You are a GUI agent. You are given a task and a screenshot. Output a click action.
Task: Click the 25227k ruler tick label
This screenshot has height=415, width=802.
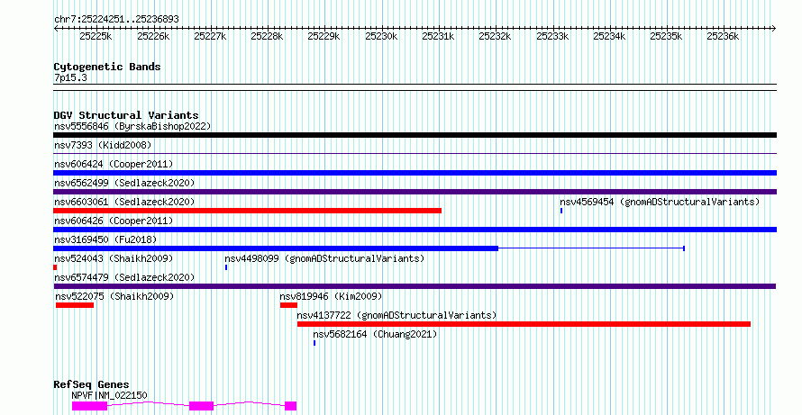210,37
